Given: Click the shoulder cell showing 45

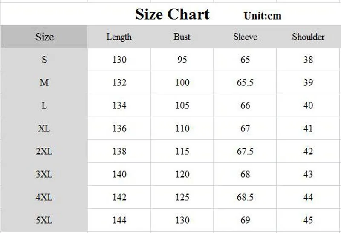Looking at the screenshot, I should (308, 220).
